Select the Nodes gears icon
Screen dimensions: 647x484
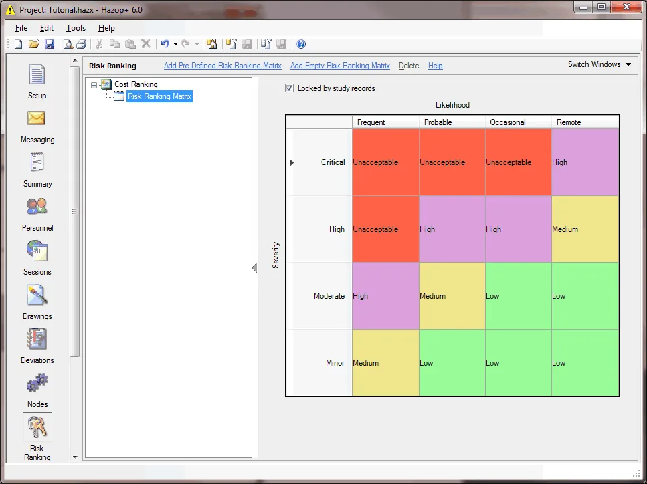tap(37, 383)
